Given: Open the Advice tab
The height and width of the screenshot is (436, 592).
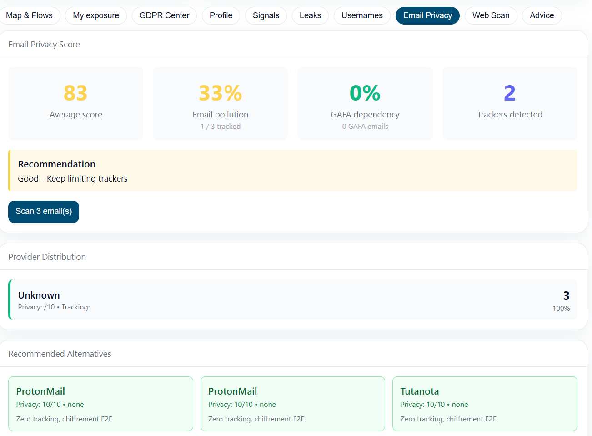Looking at the screenshot, I should [x=542, y=15].
